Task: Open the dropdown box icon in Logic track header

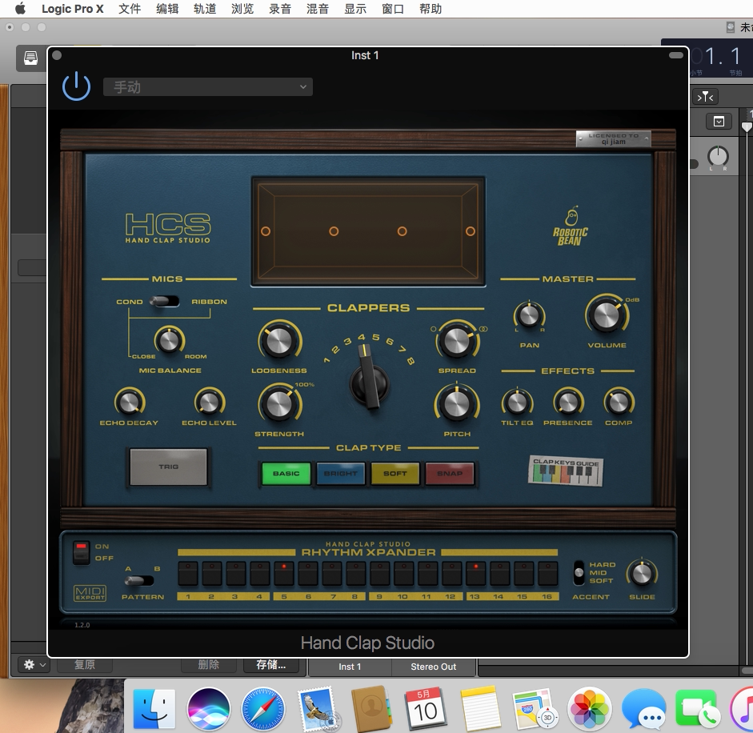Action: (719, 122)
